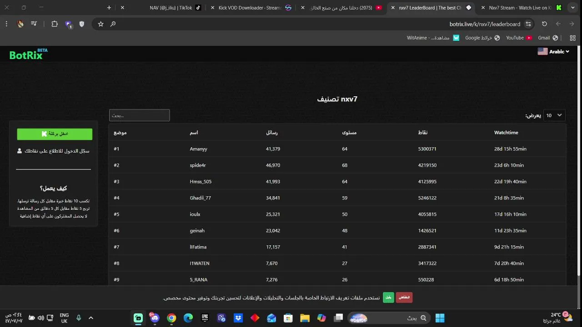
Task: Open the media control icon in toolbar
Action: click(34, 24)
